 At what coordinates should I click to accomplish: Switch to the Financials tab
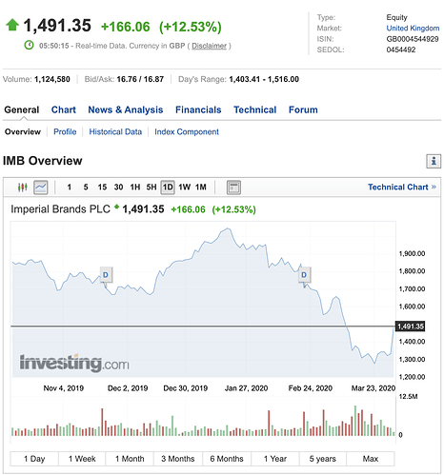(198, 109)
